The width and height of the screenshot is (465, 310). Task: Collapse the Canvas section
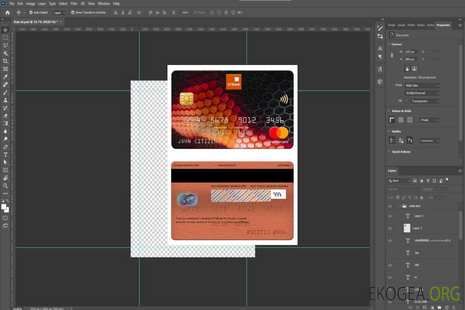pyautogui.click(x=389, y=44)
